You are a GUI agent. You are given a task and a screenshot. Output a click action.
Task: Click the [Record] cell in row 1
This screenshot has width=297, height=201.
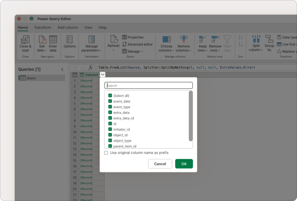pyautogui.click(x=87, y=80)
